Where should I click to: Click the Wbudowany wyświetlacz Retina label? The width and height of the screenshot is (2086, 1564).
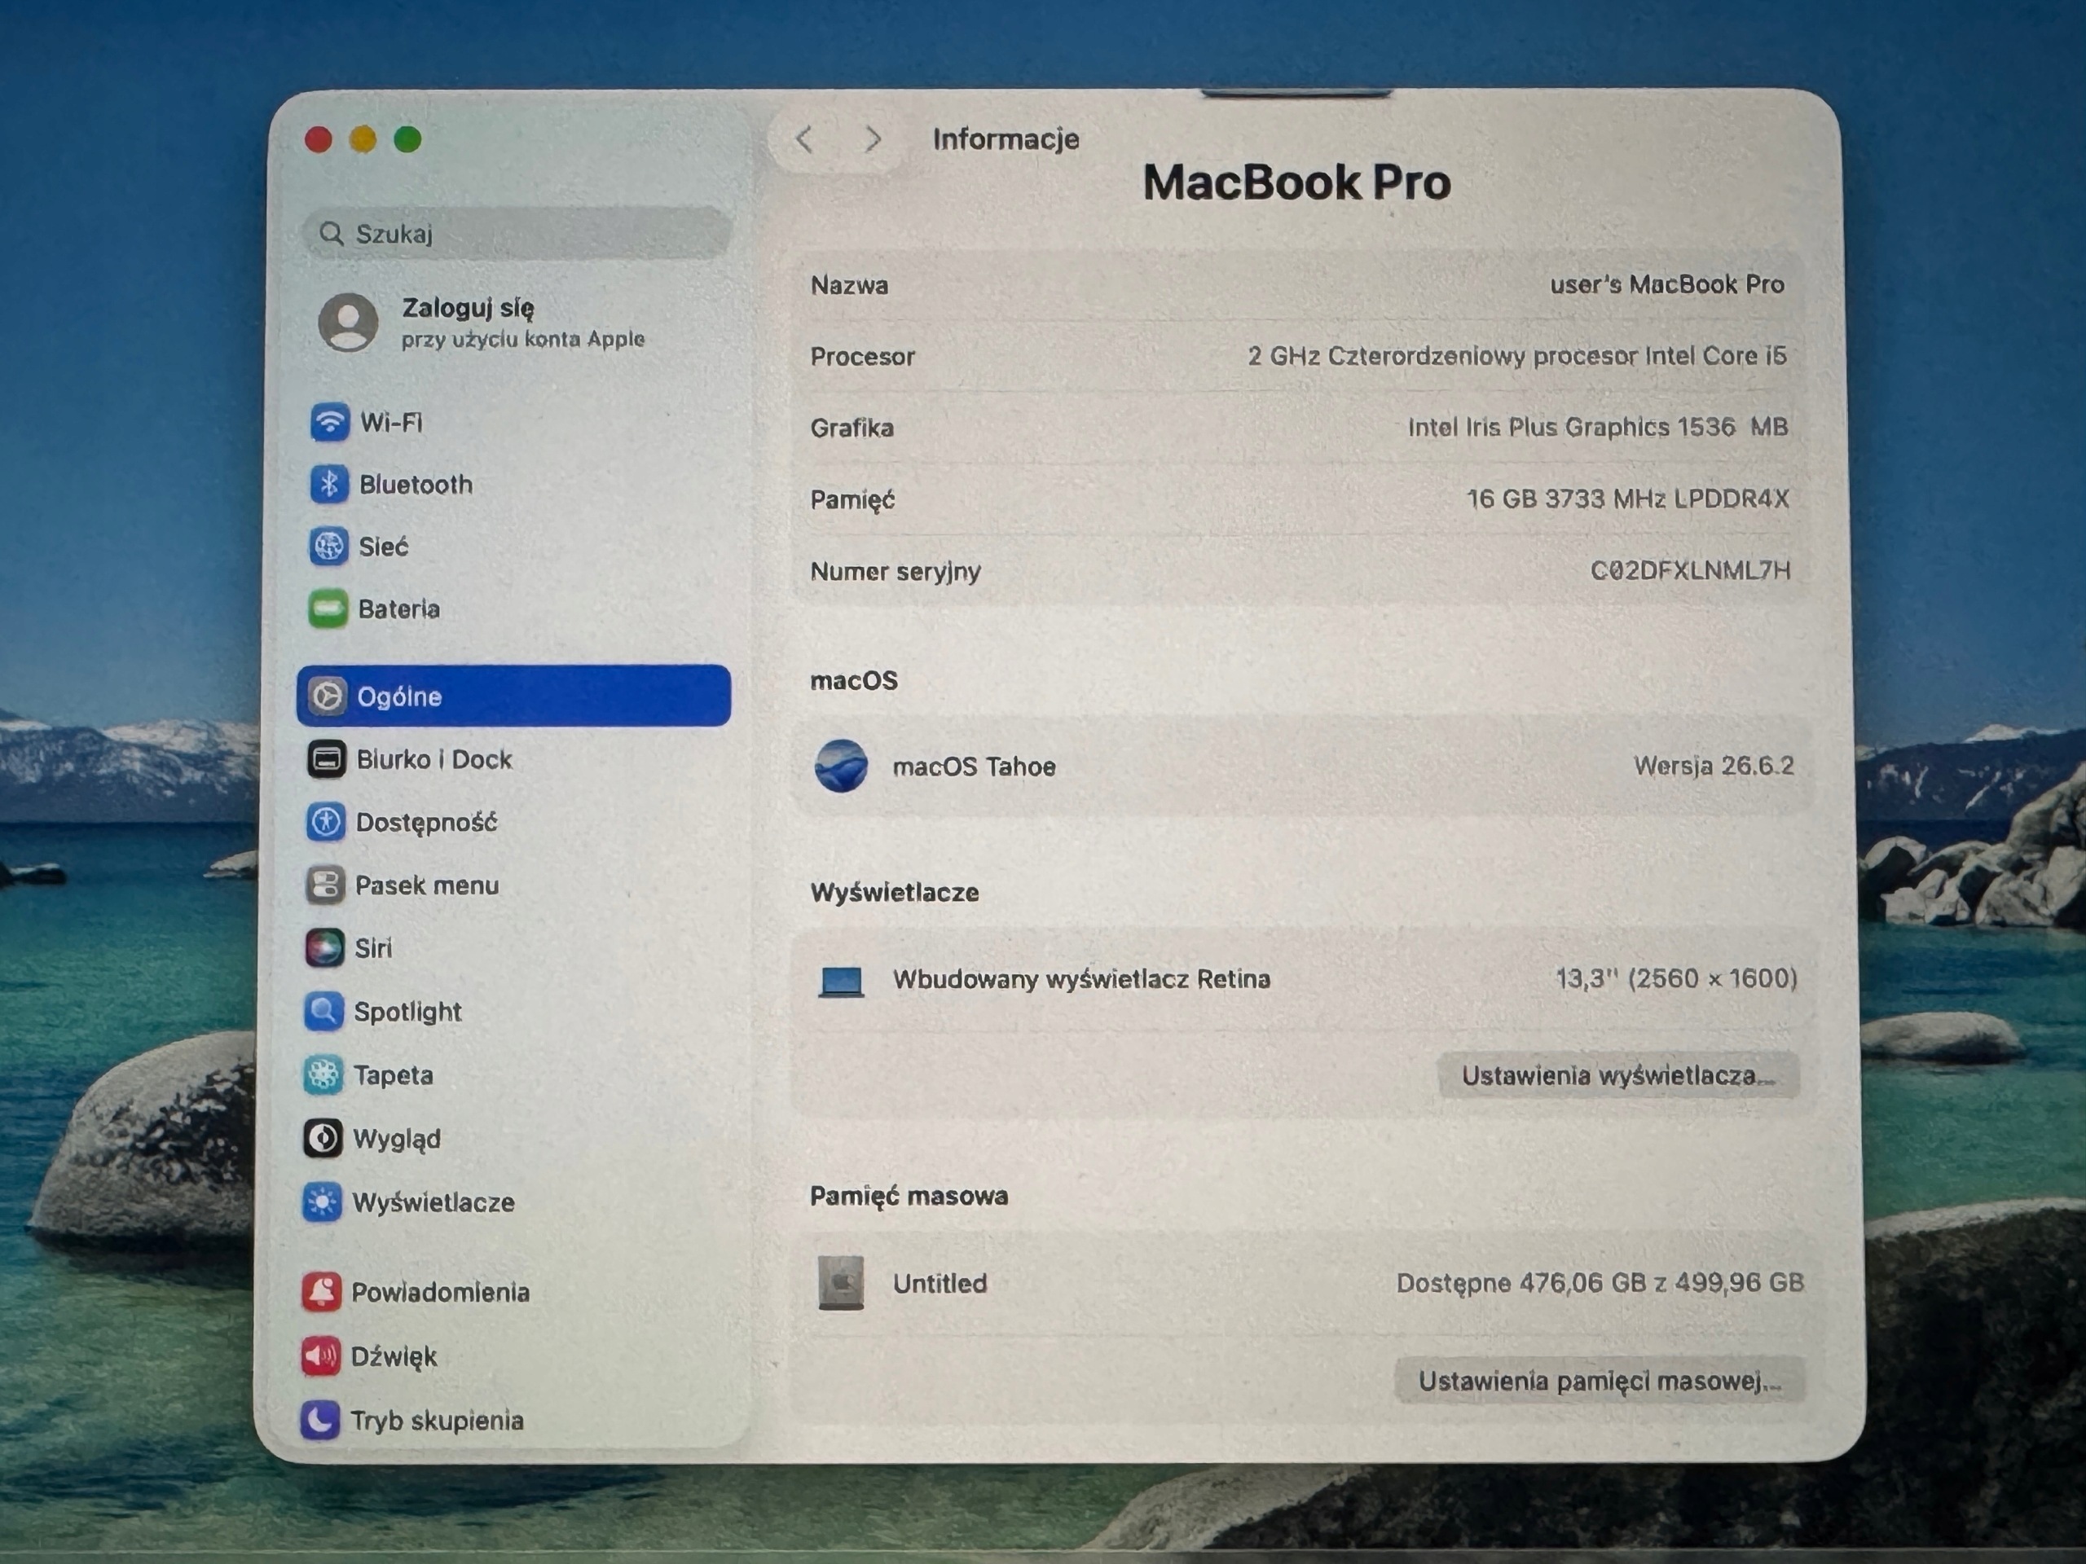1081,978
